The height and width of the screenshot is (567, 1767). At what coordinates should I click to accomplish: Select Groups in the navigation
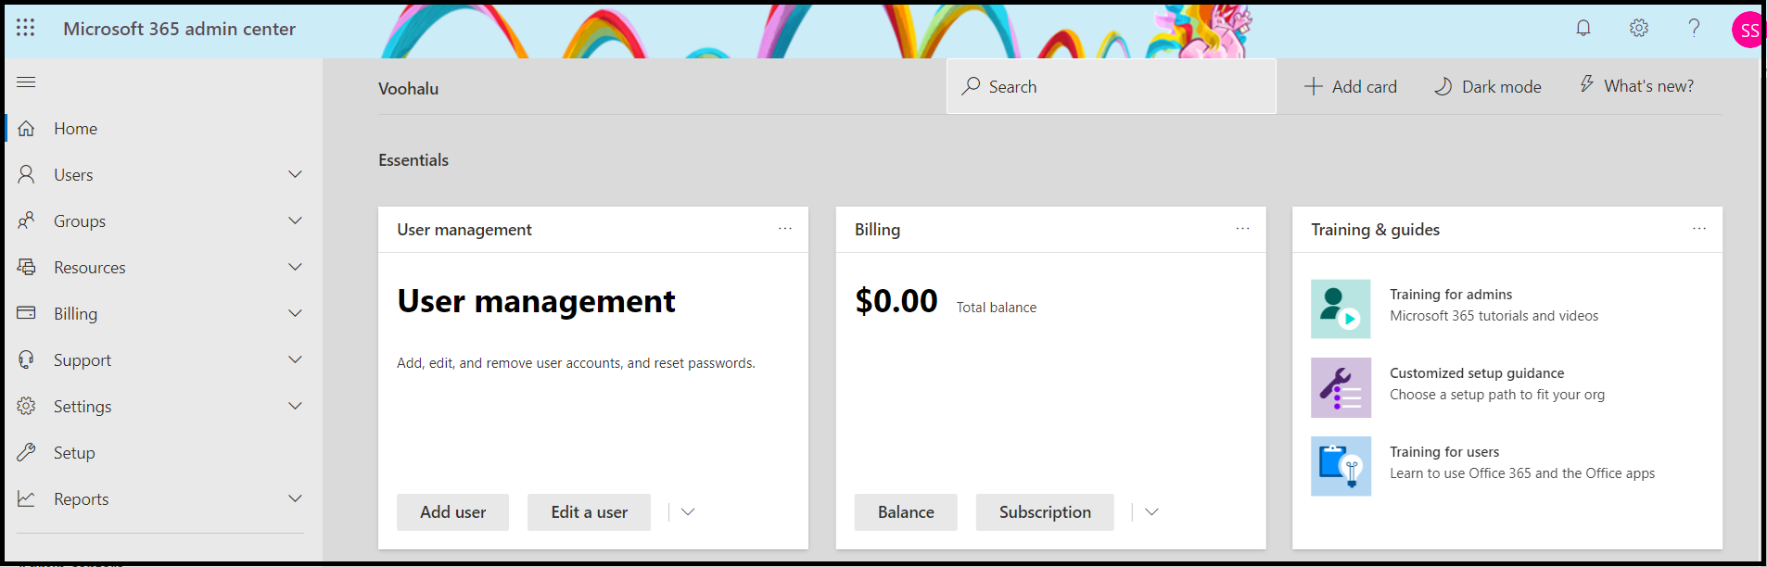pyautogui.click(x=80, y=221)
